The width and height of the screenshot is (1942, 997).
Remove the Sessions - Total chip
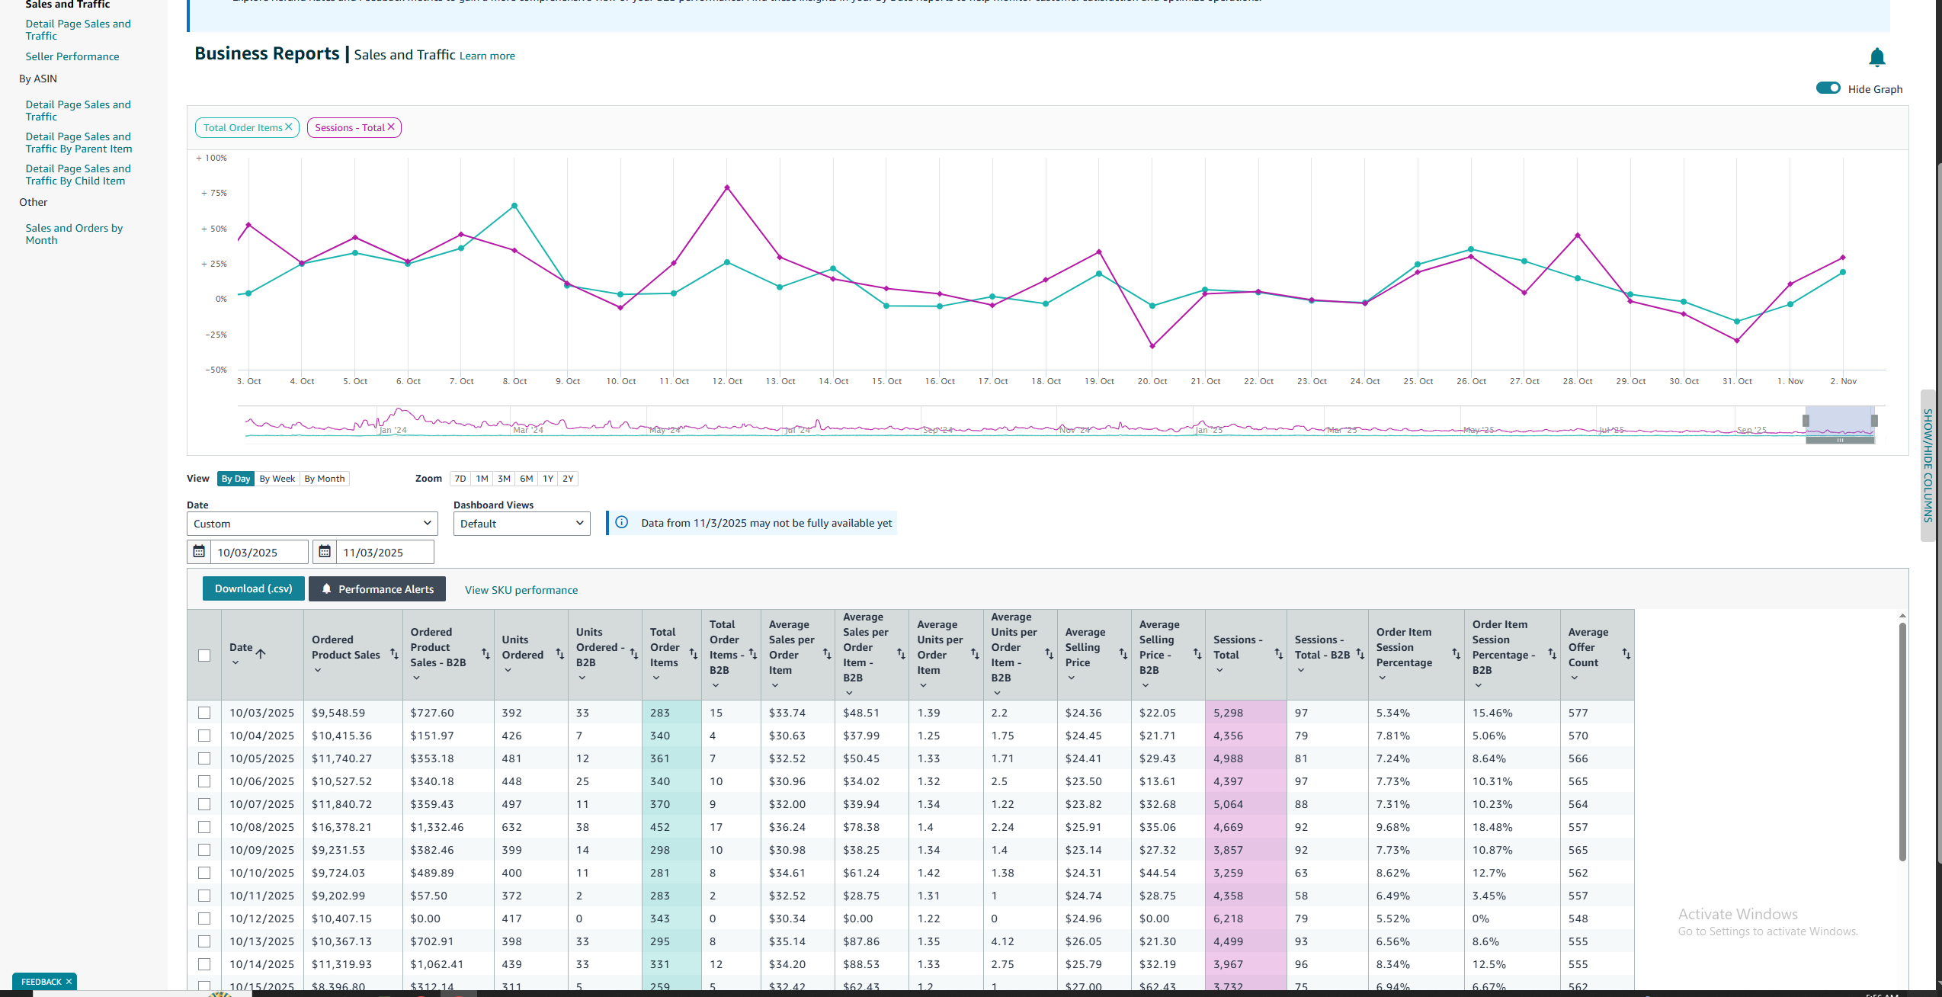click(x=391, y=127)
